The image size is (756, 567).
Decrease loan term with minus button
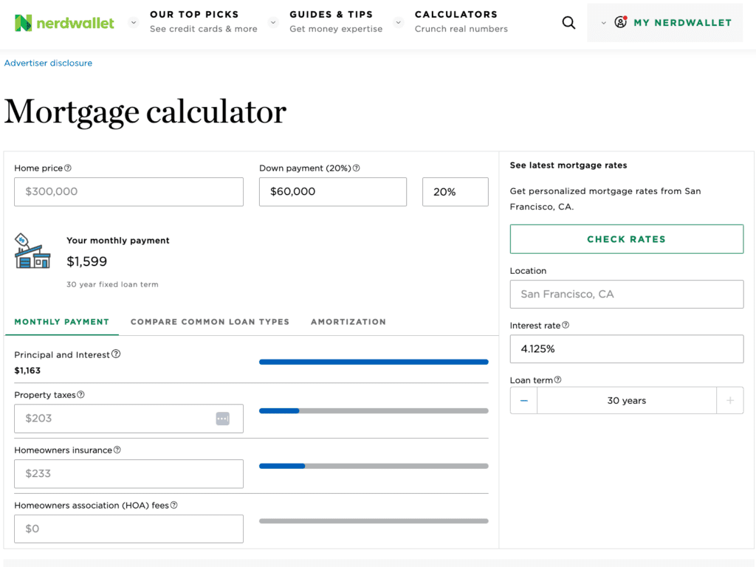(524, 401)
